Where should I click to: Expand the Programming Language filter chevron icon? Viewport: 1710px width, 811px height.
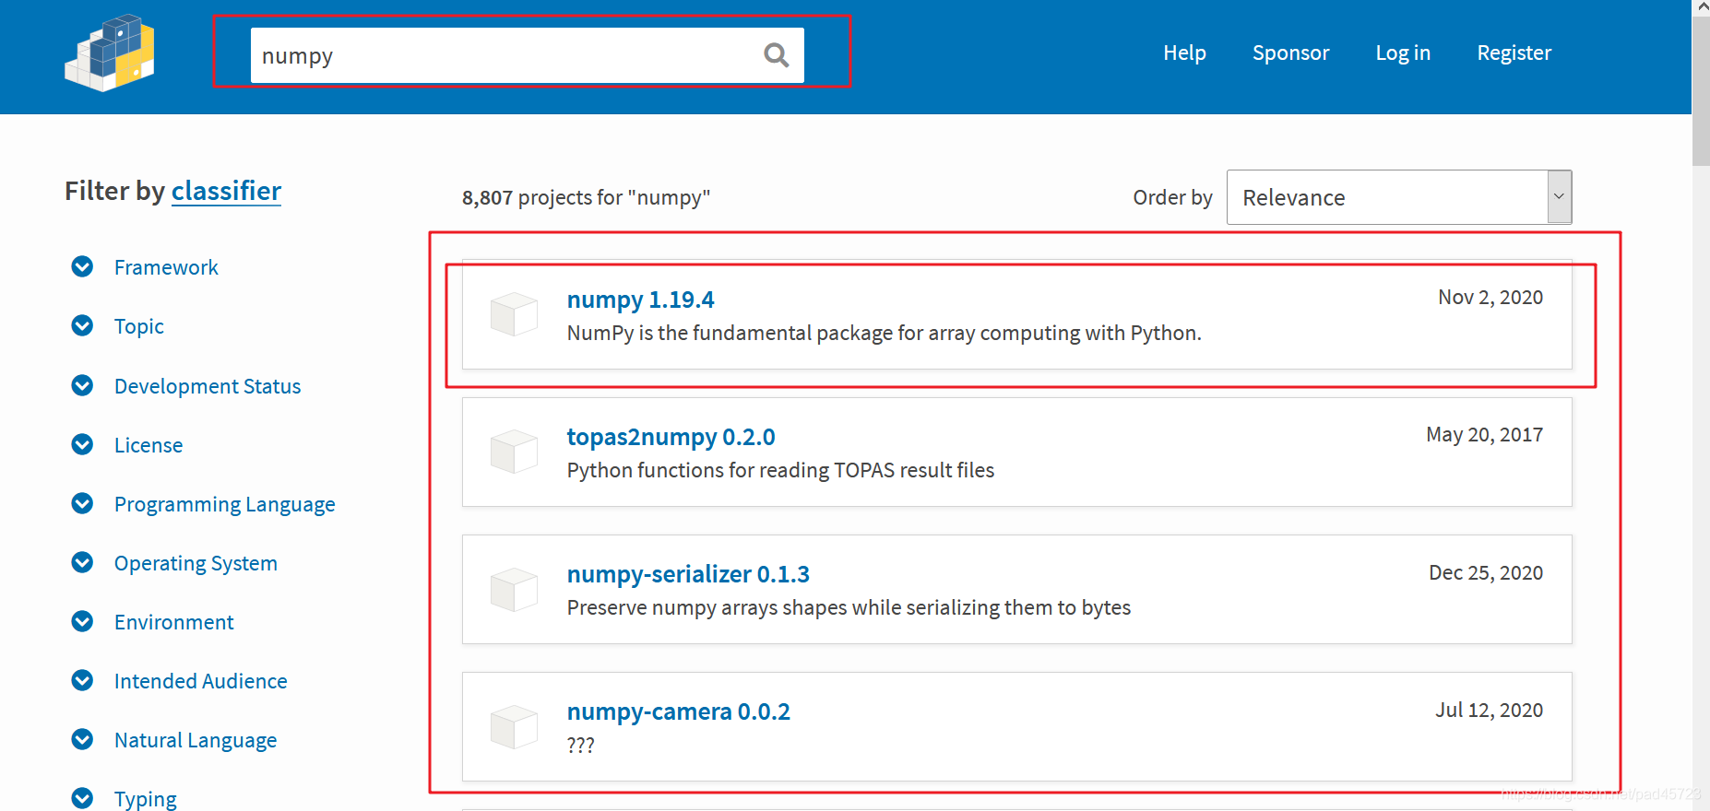[x=82, y=503]
